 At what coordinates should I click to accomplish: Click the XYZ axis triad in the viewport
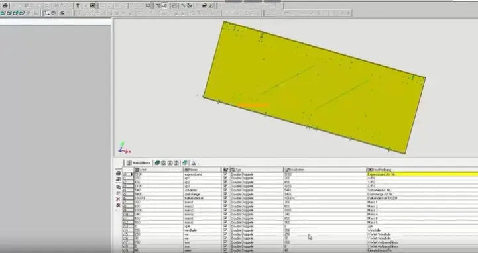coord(125,148)
